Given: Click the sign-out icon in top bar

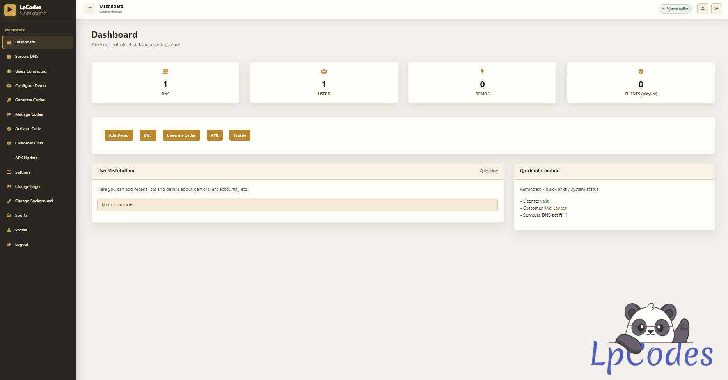Looking at the screenshot, I should [x=717, y=9].
